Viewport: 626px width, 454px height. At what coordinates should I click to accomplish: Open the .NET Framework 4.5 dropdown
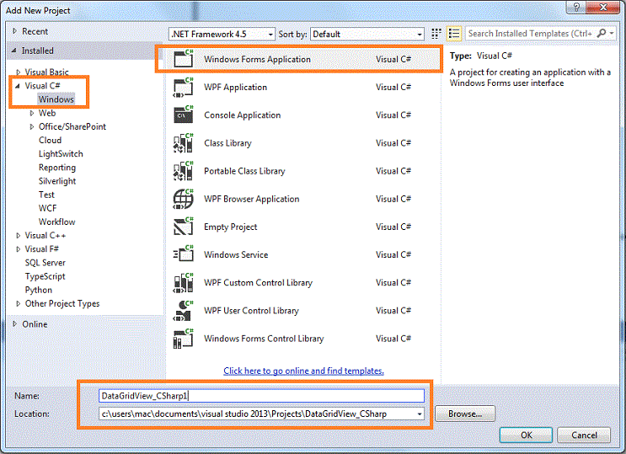(x=222, y=35)
